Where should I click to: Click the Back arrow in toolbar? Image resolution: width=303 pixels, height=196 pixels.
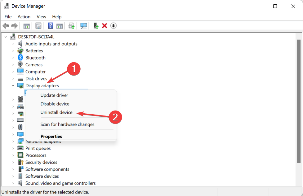[6, 26]
